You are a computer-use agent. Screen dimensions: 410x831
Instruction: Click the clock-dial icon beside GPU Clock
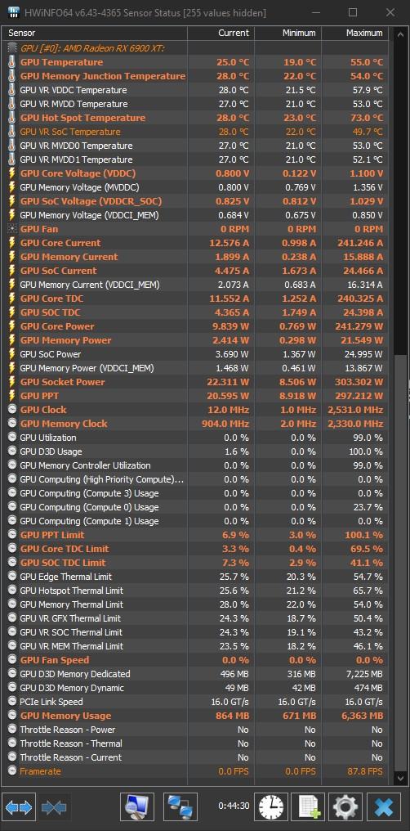tap(12, 410)
